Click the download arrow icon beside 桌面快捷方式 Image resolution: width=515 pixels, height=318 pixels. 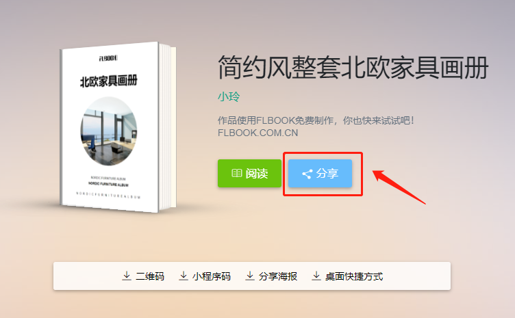point(316,276)
